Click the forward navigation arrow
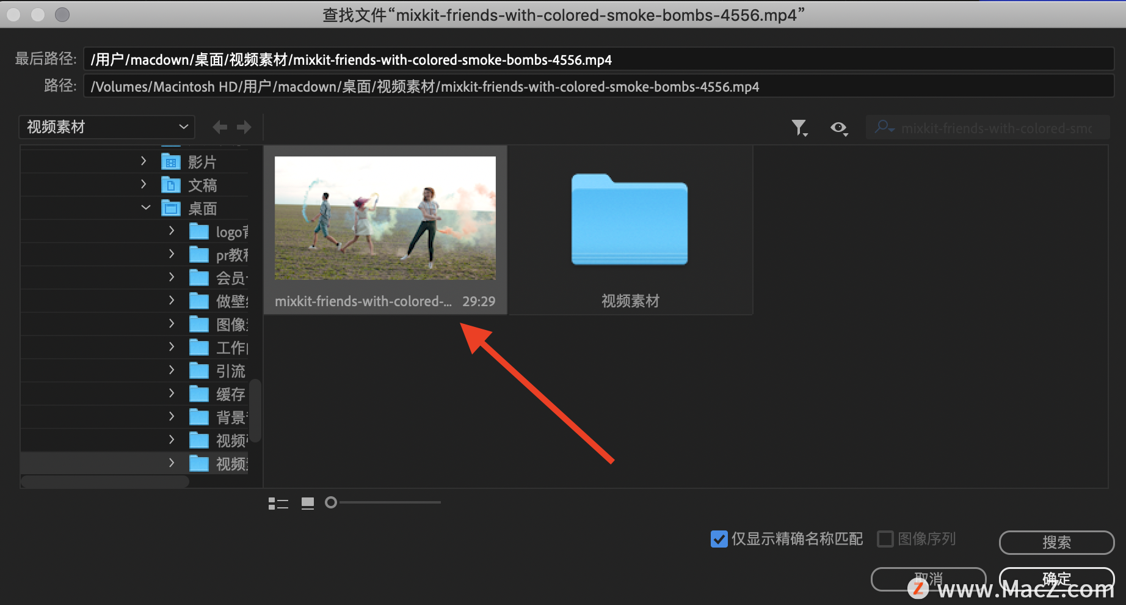The image size is (1126, 605). point(244,127)
